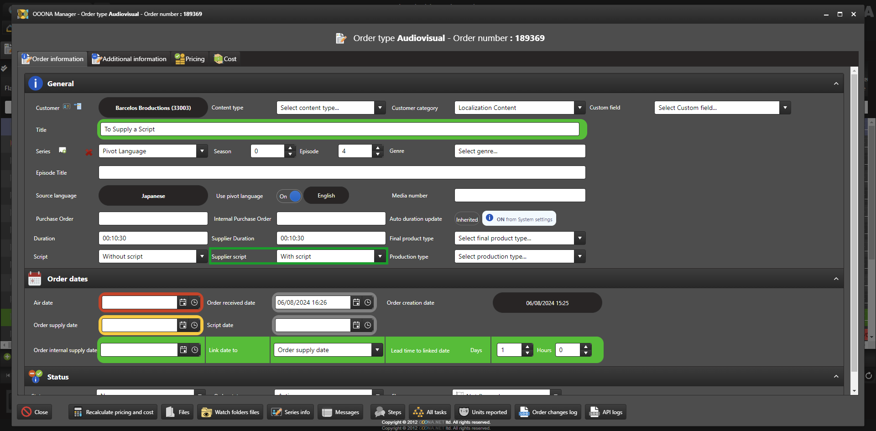Click the red delete series icon
The height and width of the screenshot is (431, 876).
89,152
